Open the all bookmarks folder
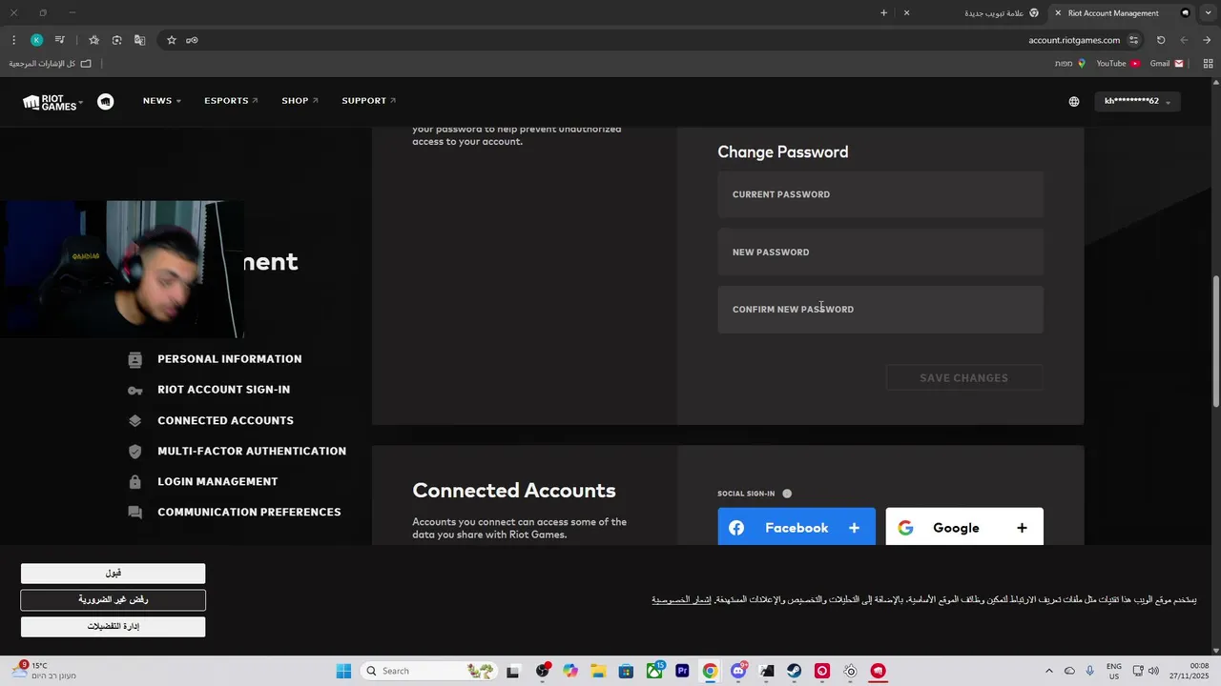This screenshot has height=686, width=1221. click(x=50, y=64)
